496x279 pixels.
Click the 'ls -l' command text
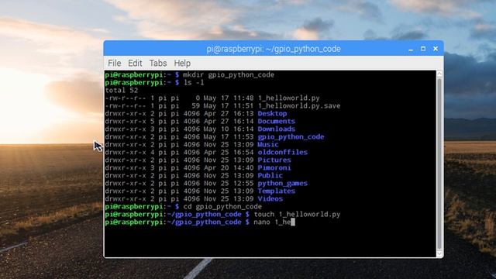pos(194,83)
